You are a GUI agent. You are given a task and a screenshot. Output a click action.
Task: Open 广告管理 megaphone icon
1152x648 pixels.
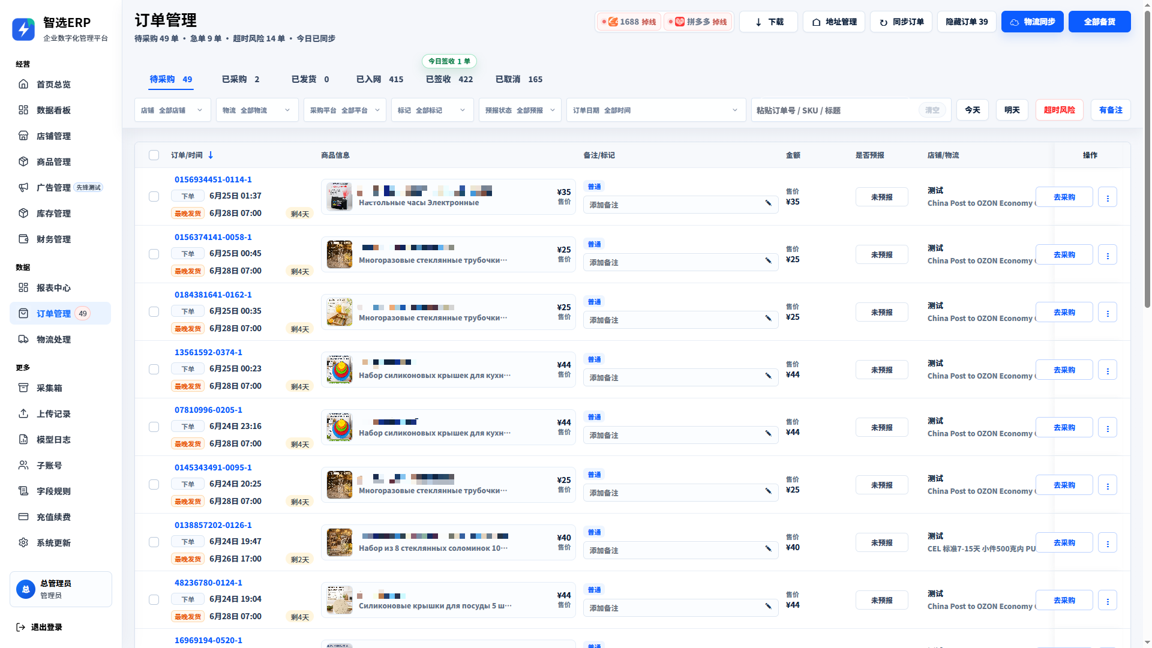pyautogui.click(x=23, y=187)
